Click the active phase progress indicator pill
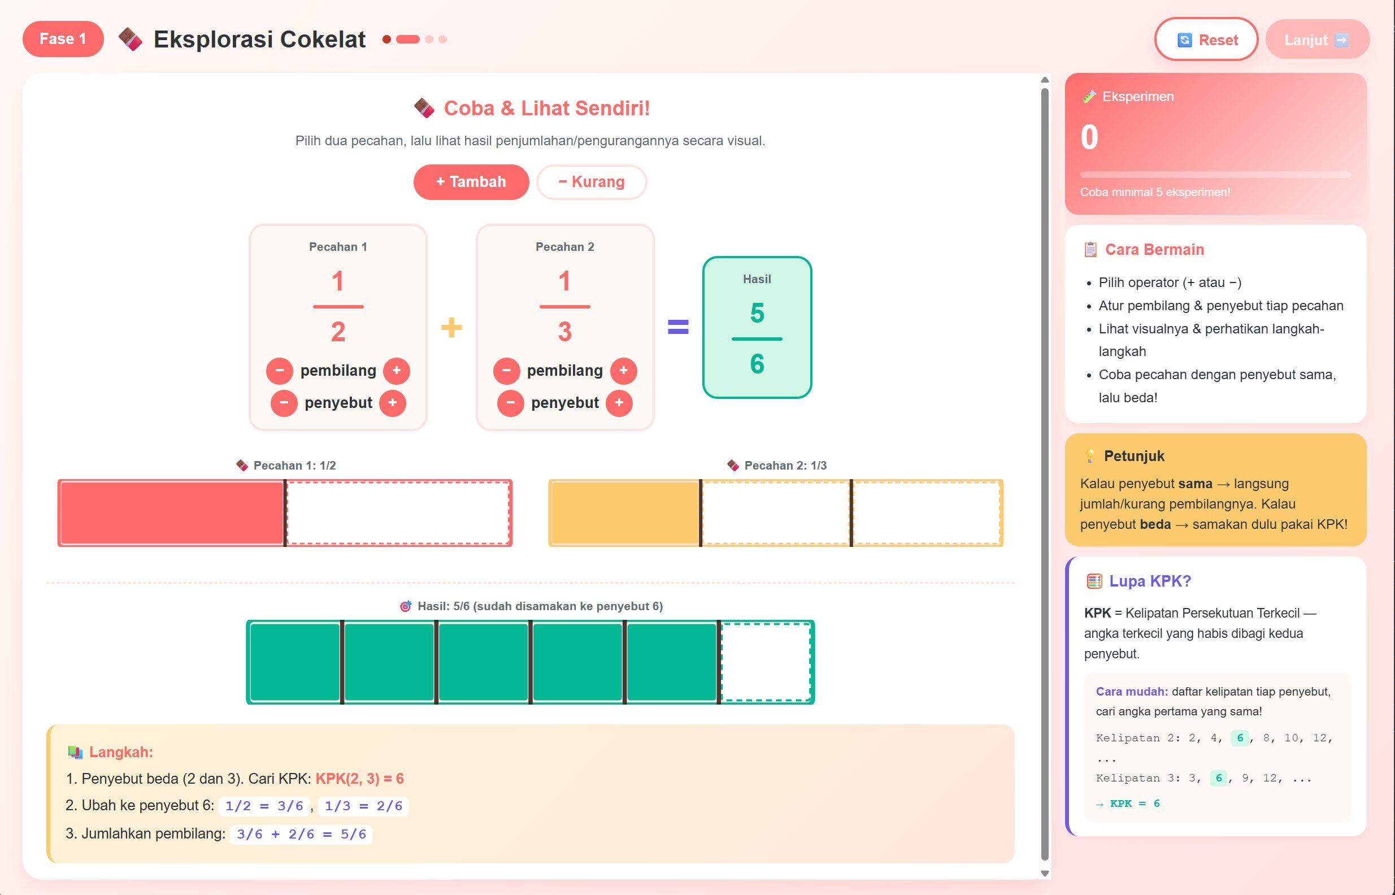 coord(407,40)
